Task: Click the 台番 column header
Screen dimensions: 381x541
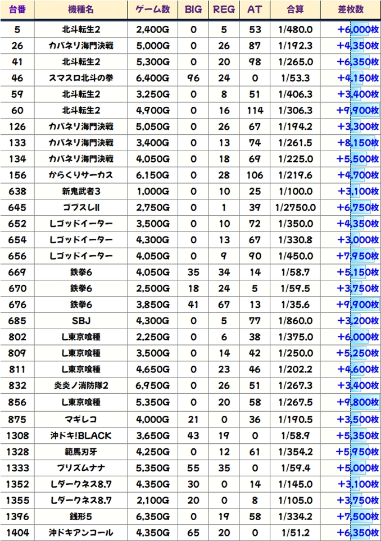Action: (x=17, y=10)
